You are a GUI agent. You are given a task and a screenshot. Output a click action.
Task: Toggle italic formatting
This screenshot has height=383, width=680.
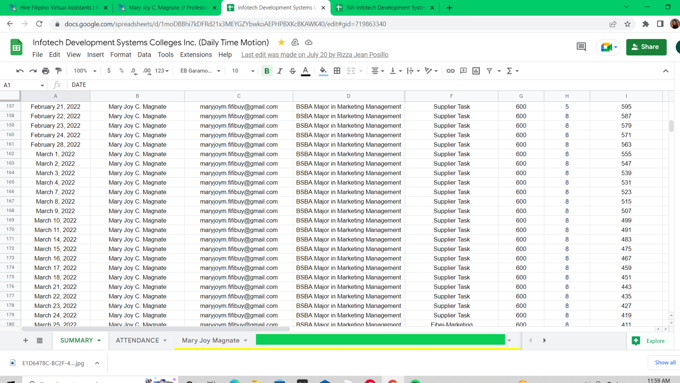(x=279, y=71)
